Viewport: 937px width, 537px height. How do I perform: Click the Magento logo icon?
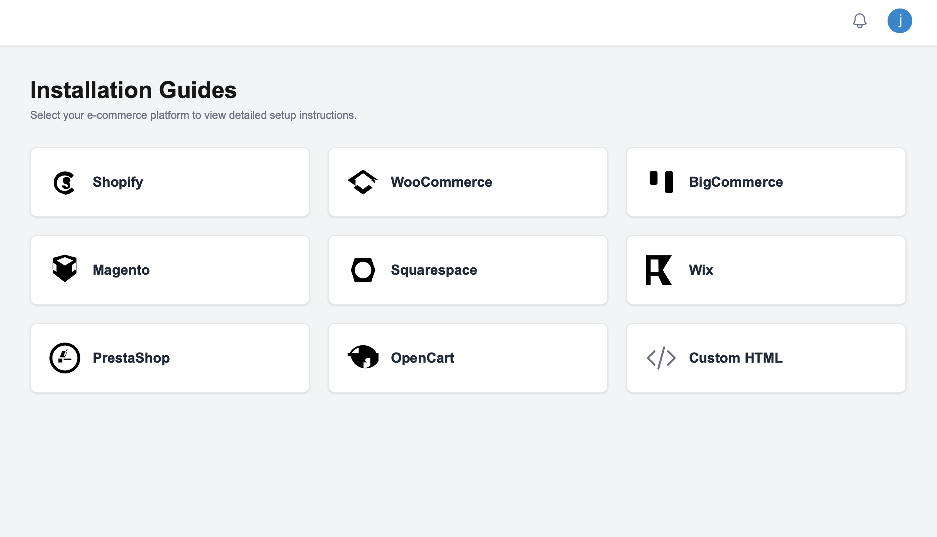(65, 268)
